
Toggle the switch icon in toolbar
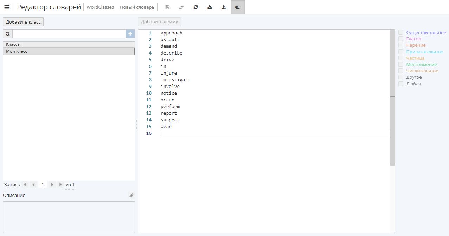click(x=238, y=7)
